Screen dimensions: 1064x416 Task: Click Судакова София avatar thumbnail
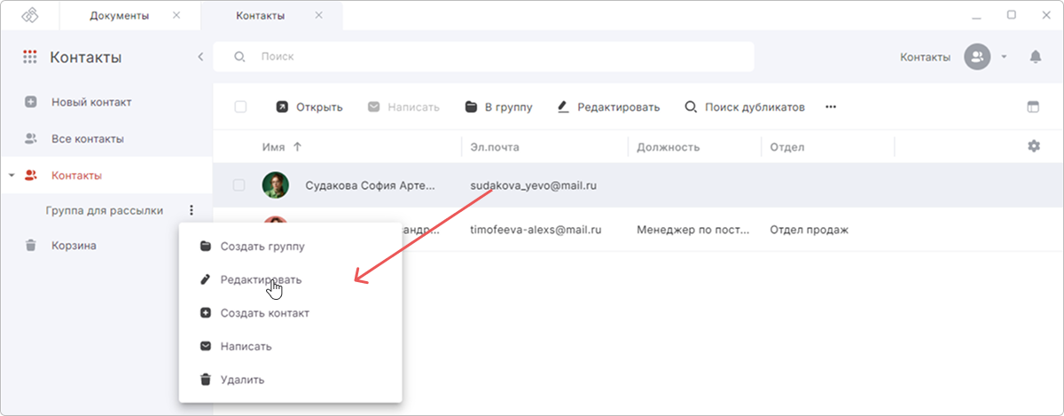pos(276,185)
